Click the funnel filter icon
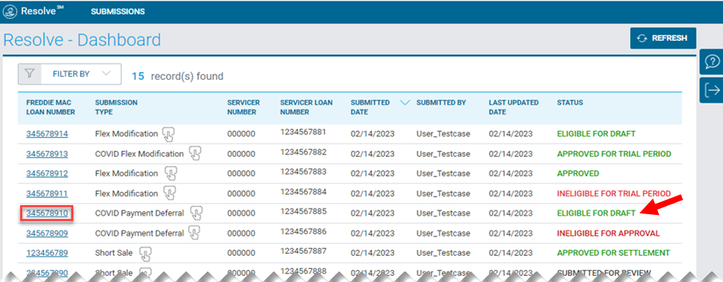 pyautogui.click(x=30, y=74)
